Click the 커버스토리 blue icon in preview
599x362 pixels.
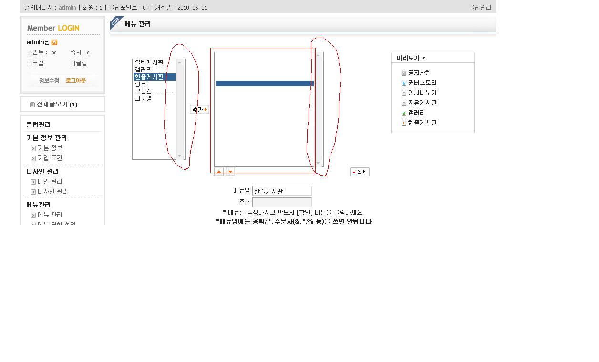(x=404, y=83)
